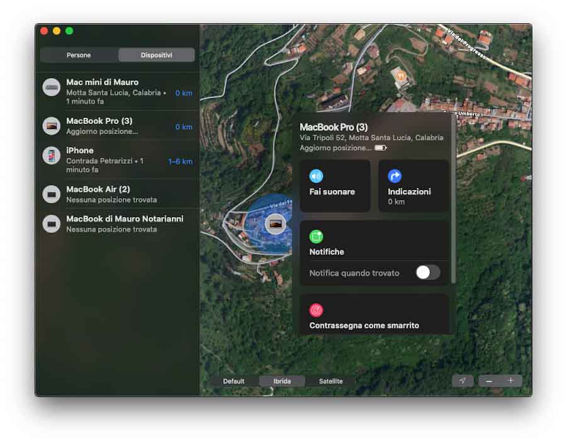
Task: Select Mac mini di Mauro device row
Action: tap(118, 91)
